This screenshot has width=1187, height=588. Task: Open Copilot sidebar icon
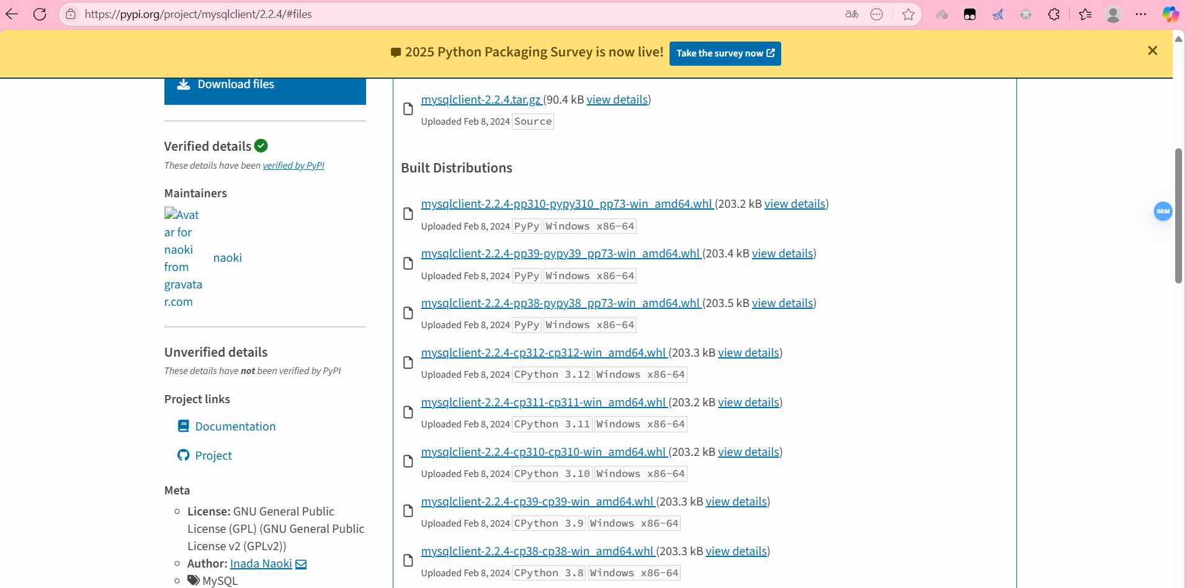click(x=1170, y=14)
